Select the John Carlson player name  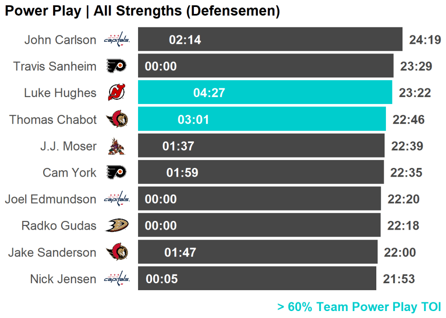tap(60, 40)
